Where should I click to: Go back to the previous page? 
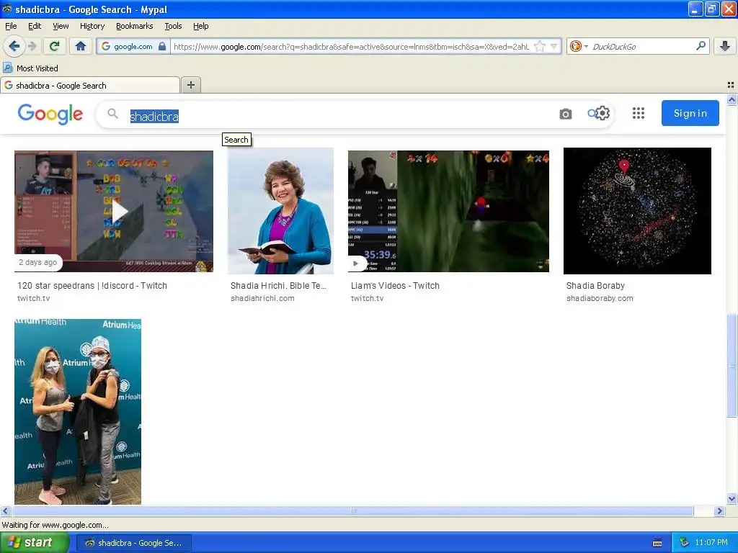(14, 46)
